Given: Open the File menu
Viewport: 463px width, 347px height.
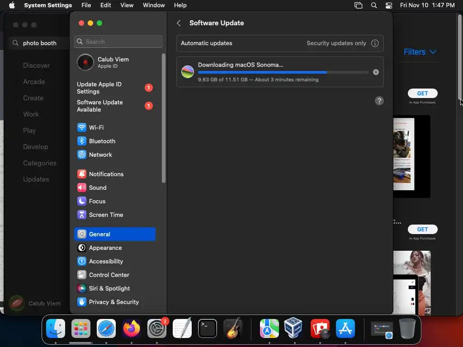Looking at the screenshot, I should (x=86, y=5).
